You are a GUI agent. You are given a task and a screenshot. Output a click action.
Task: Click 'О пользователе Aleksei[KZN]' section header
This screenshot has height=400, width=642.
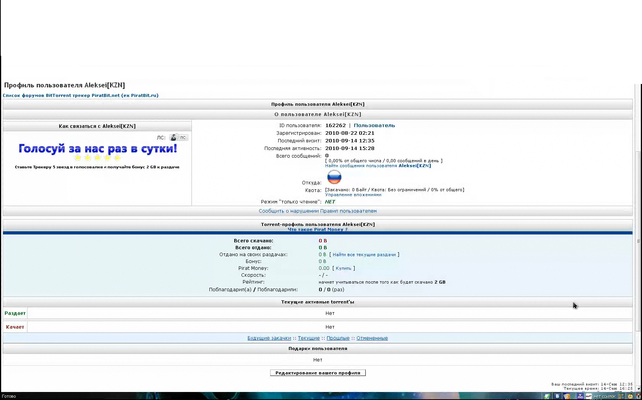(318, 115)
